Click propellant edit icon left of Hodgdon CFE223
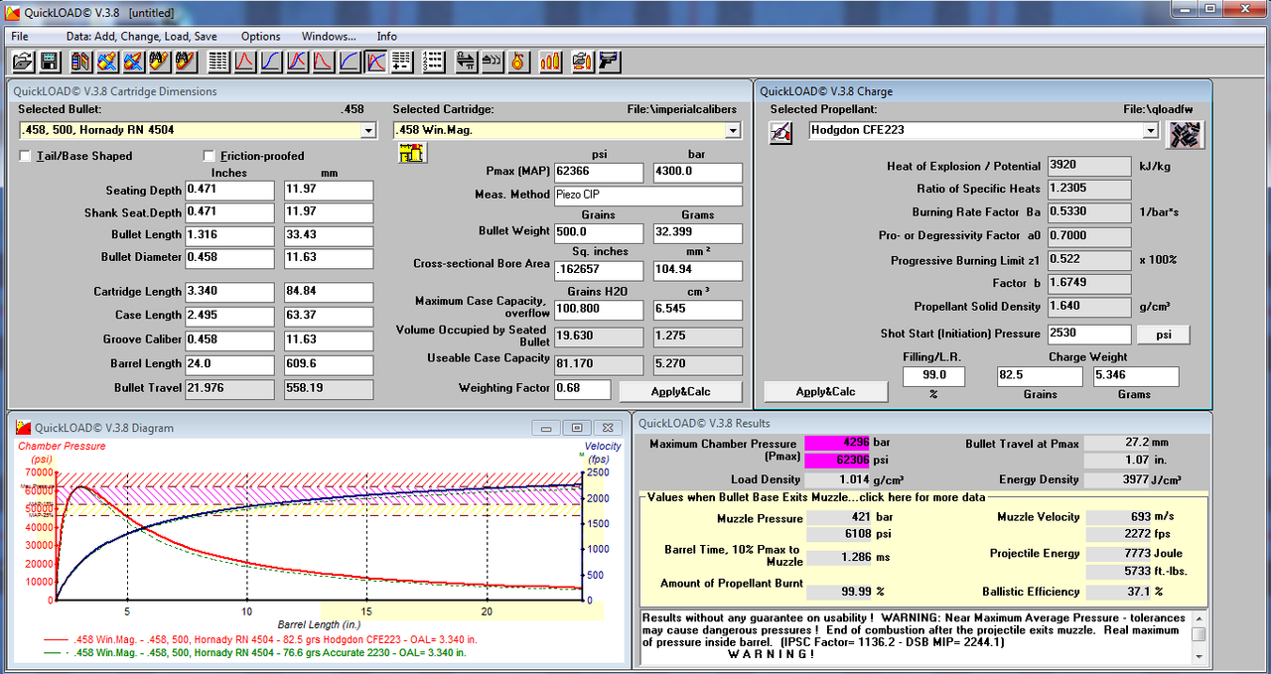The width and height of the screenshot is (1271, 674). 779,131
